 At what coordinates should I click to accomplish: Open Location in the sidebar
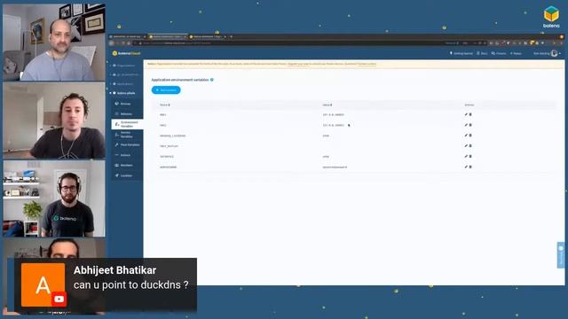pos(127,175)
